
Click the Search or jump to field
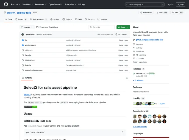pyautogui.click(x=145, y=4)
